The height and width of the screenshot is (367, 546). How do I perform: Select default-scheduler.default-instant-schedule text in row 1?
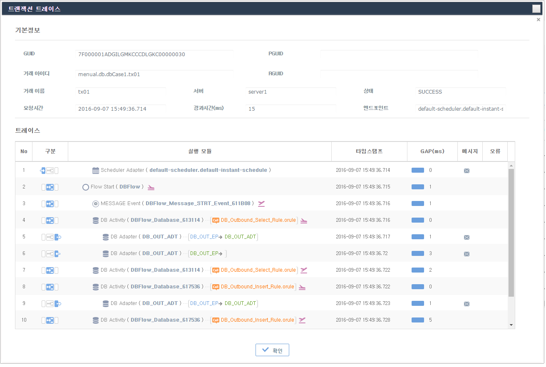click(x=208, y=170)
